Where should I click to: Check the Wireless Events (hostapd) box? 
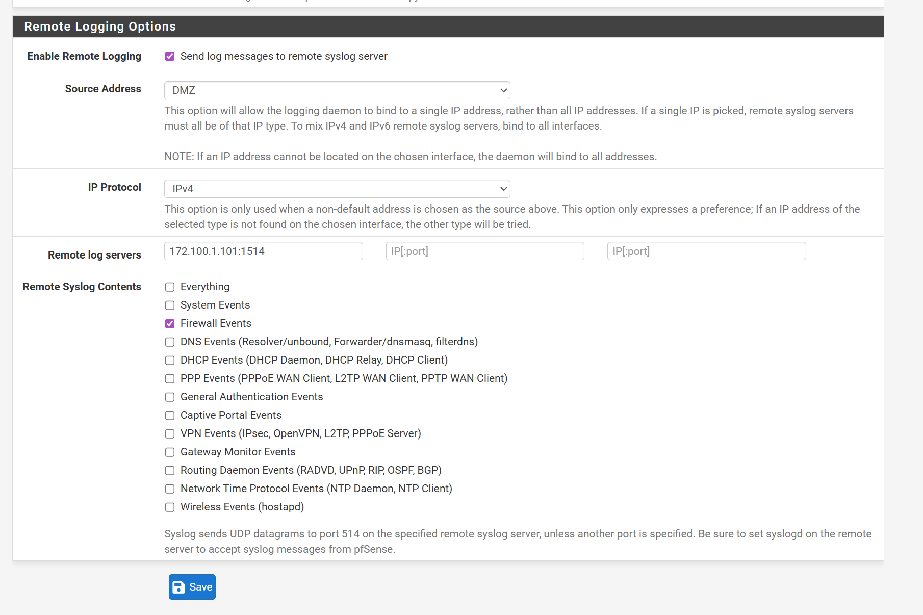coord(170,507)
